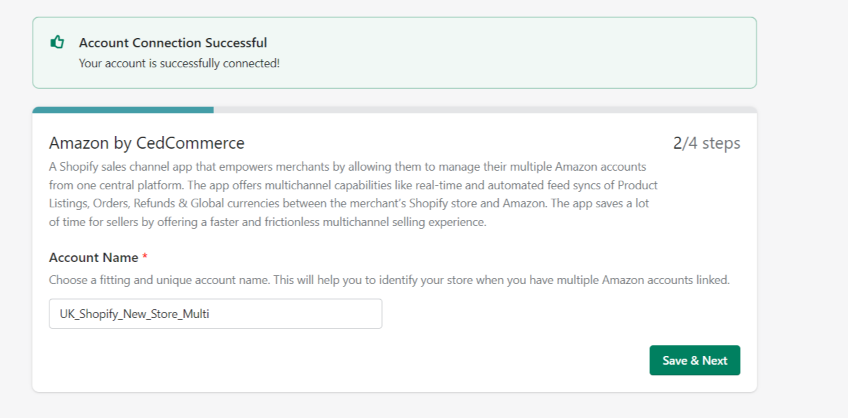The image size is (848, 418).
Task: Click the red asterisk beside Account Name
Action: (x=146, y=257)
